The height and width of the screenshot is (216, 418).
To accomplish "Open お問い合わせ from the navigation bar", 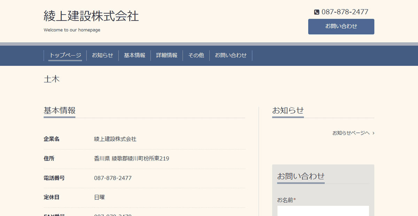I will pyautogui.click(x=231, y=55).
